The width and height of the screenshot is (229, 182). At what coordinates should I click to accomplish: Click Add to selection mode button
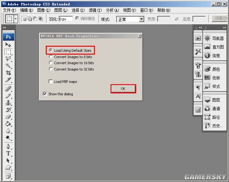(x=30, y=19)
